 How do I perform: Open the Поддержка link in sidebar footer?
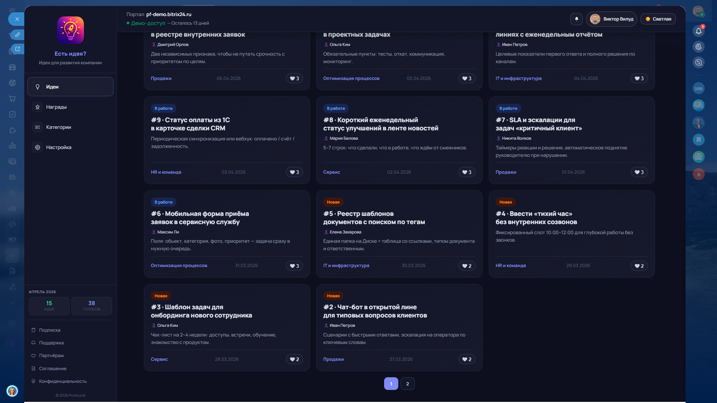[51, 343]
